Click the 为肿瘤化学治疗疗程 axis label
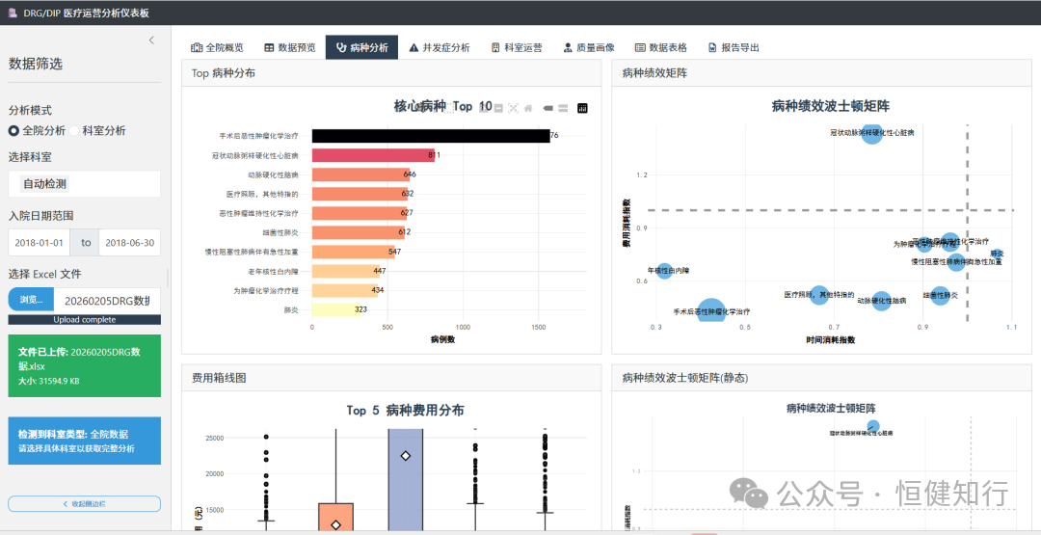The width and height of the screenshot is (1041, 535). click(x=266, y=291)
